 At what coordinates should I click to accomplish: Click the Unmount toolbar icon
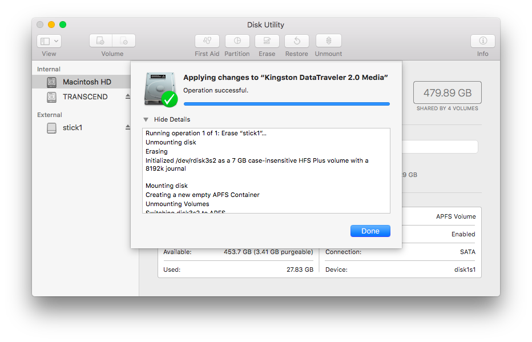click(x=328, y=41)
